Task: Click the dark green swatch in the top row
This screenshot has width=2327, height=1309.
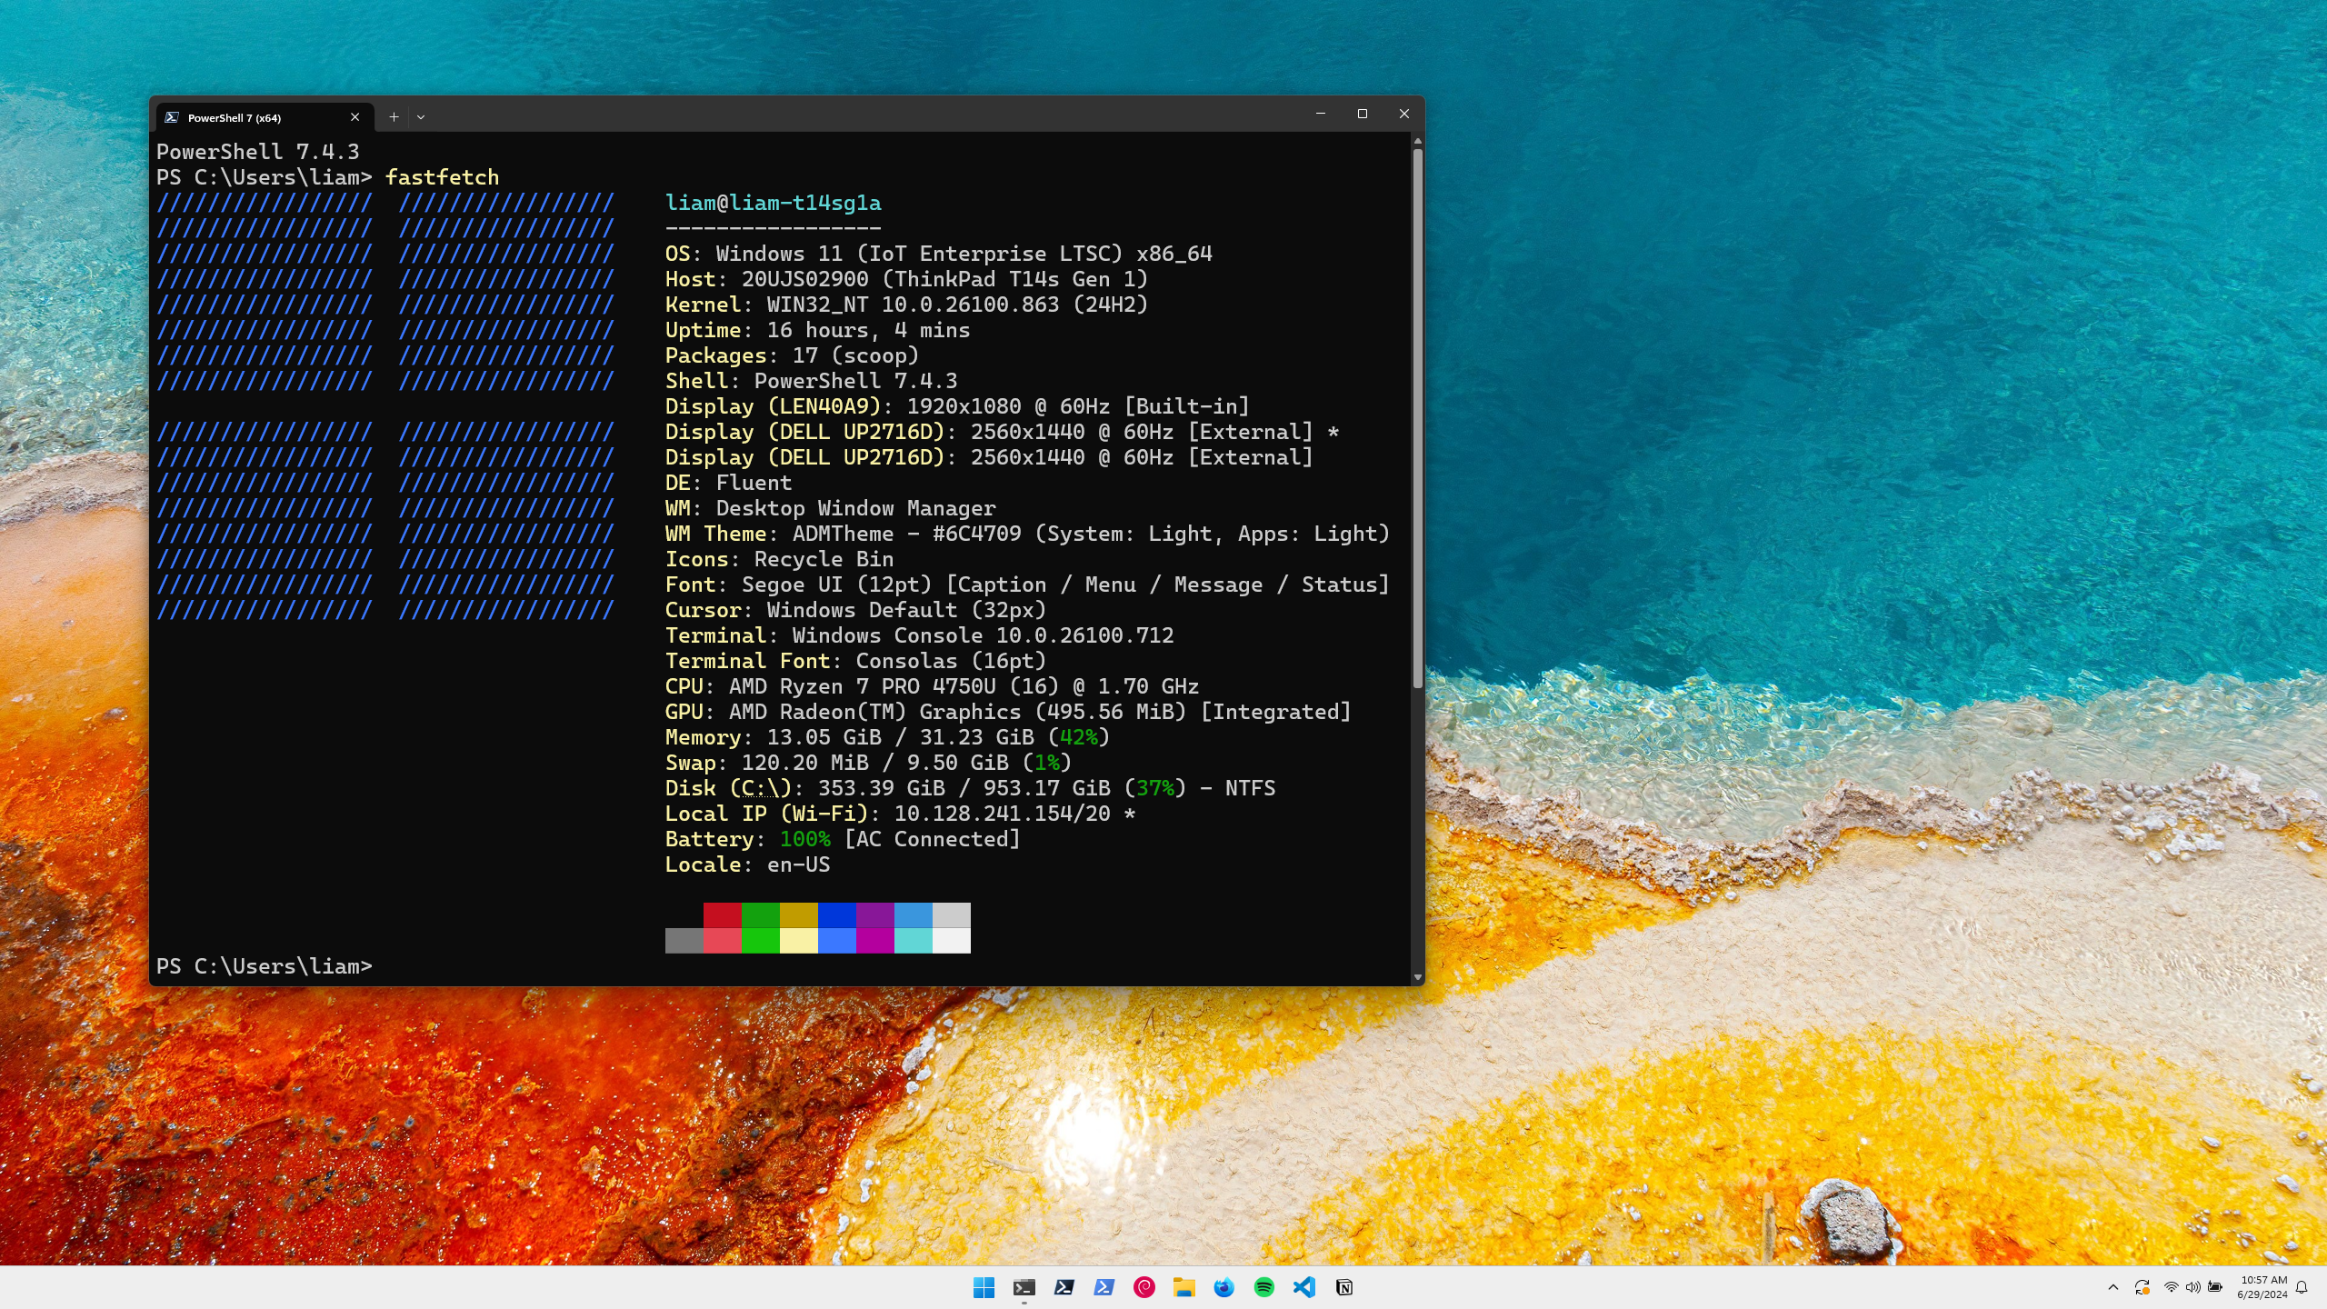Action: [761, 914]
